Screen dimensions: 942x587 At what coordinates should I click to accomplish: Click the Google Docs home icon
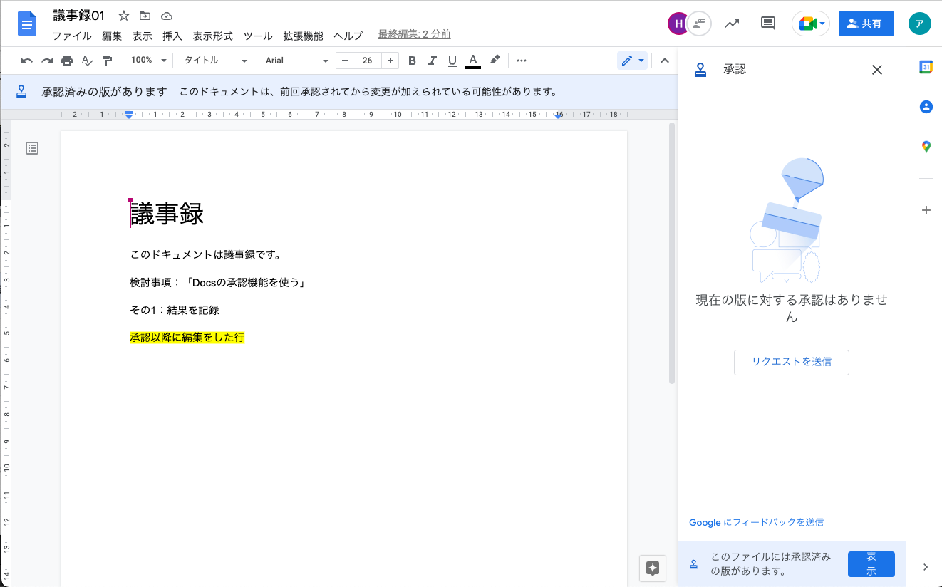tap(27, 24)
